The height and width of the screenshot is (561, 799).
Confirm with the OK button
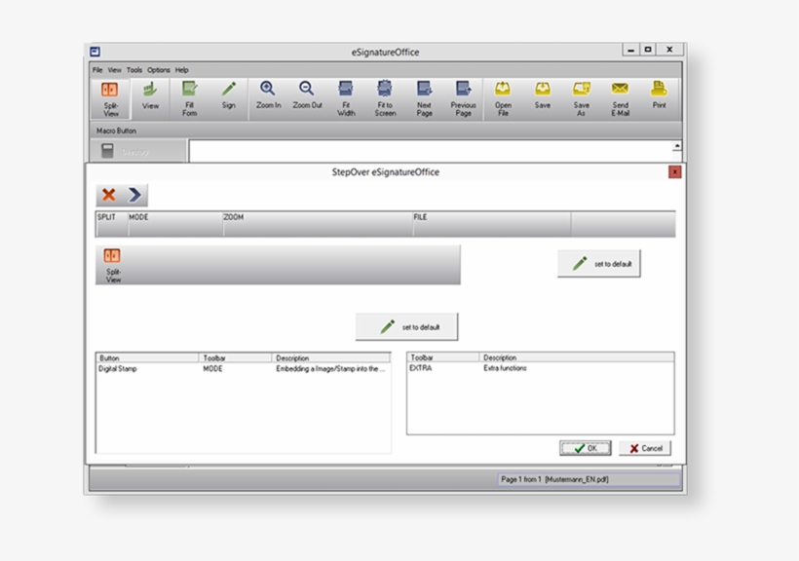(x=585, y=448)
